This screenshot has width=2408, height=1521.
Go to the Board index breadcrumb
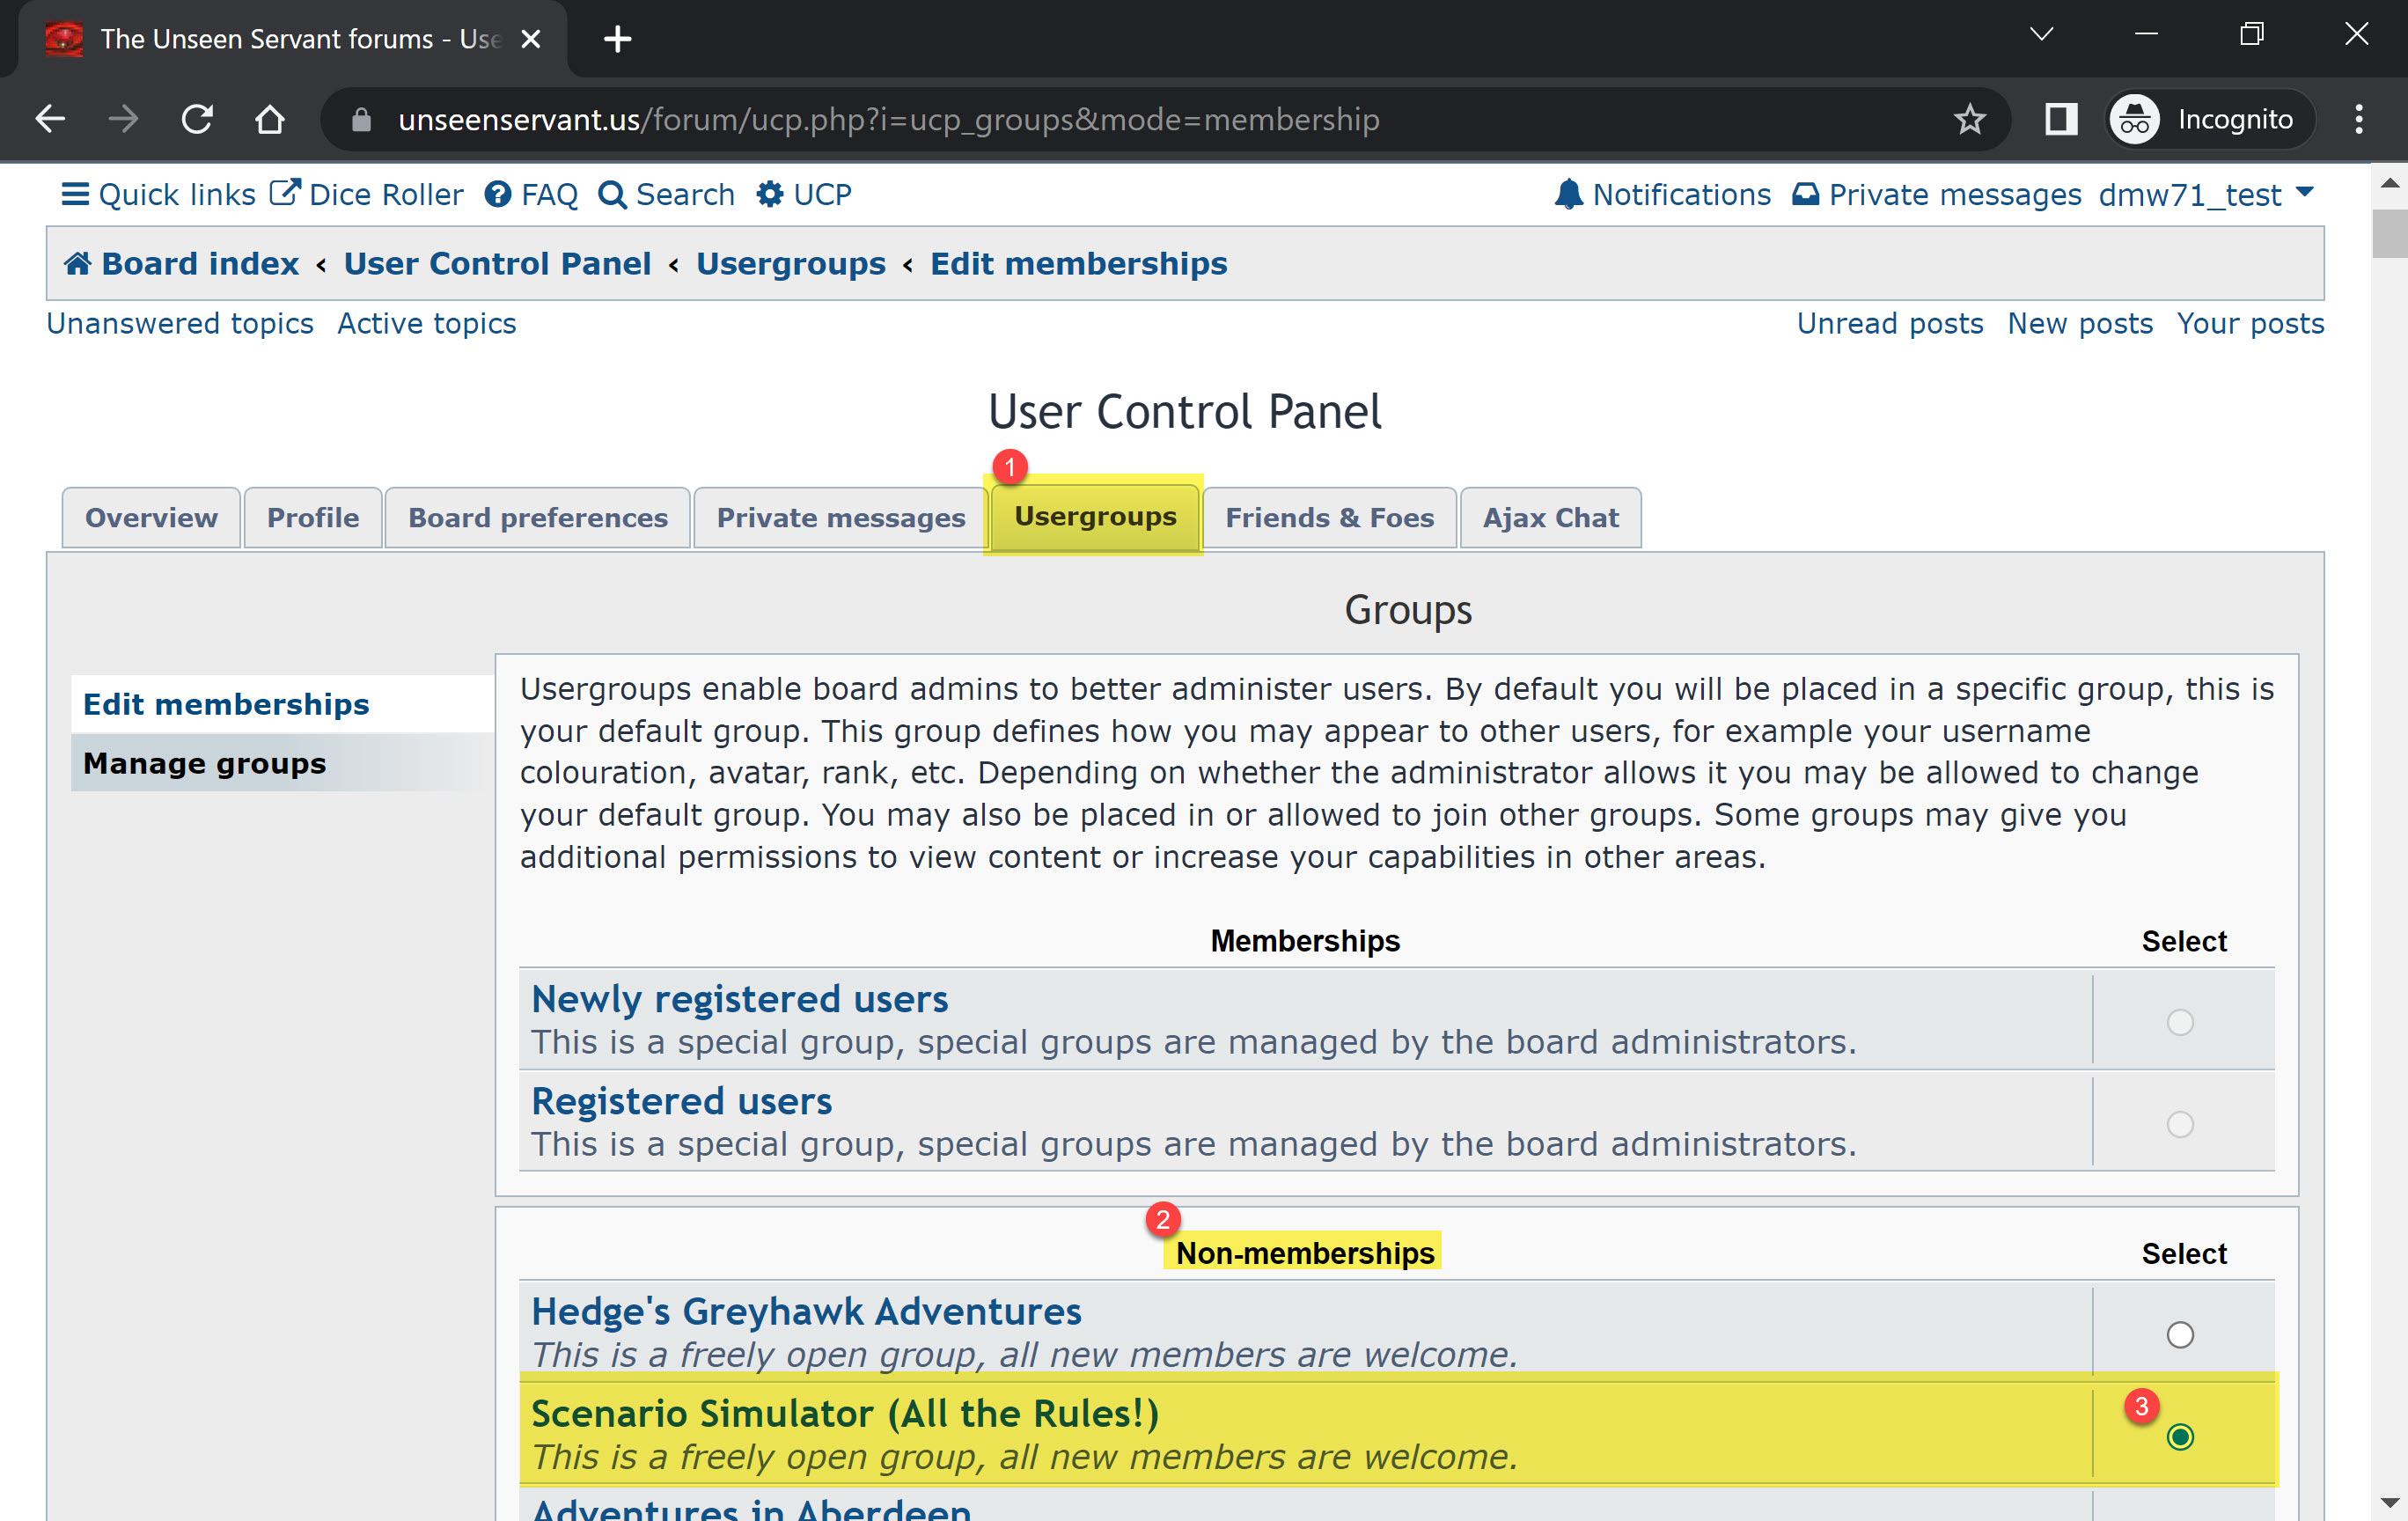182,263
